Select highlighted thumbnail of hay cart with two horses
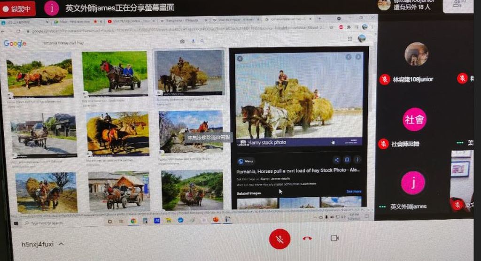Screen dimensions: 481x261 click(x=190, y=72)
